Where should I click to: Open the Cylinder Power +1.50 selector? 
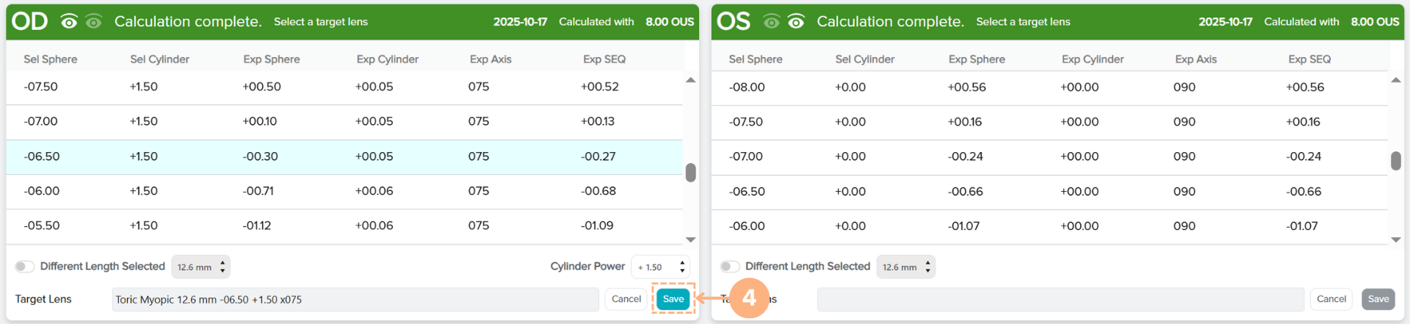[x=661, y=267]
